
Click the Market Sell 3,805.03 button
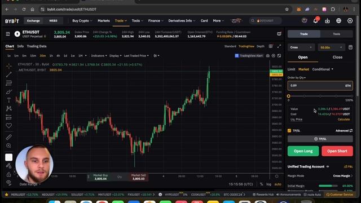pyautogui.click(x=138, y=177)
